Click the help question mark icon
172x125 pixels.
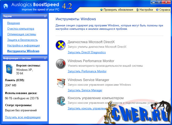point(157,10)
